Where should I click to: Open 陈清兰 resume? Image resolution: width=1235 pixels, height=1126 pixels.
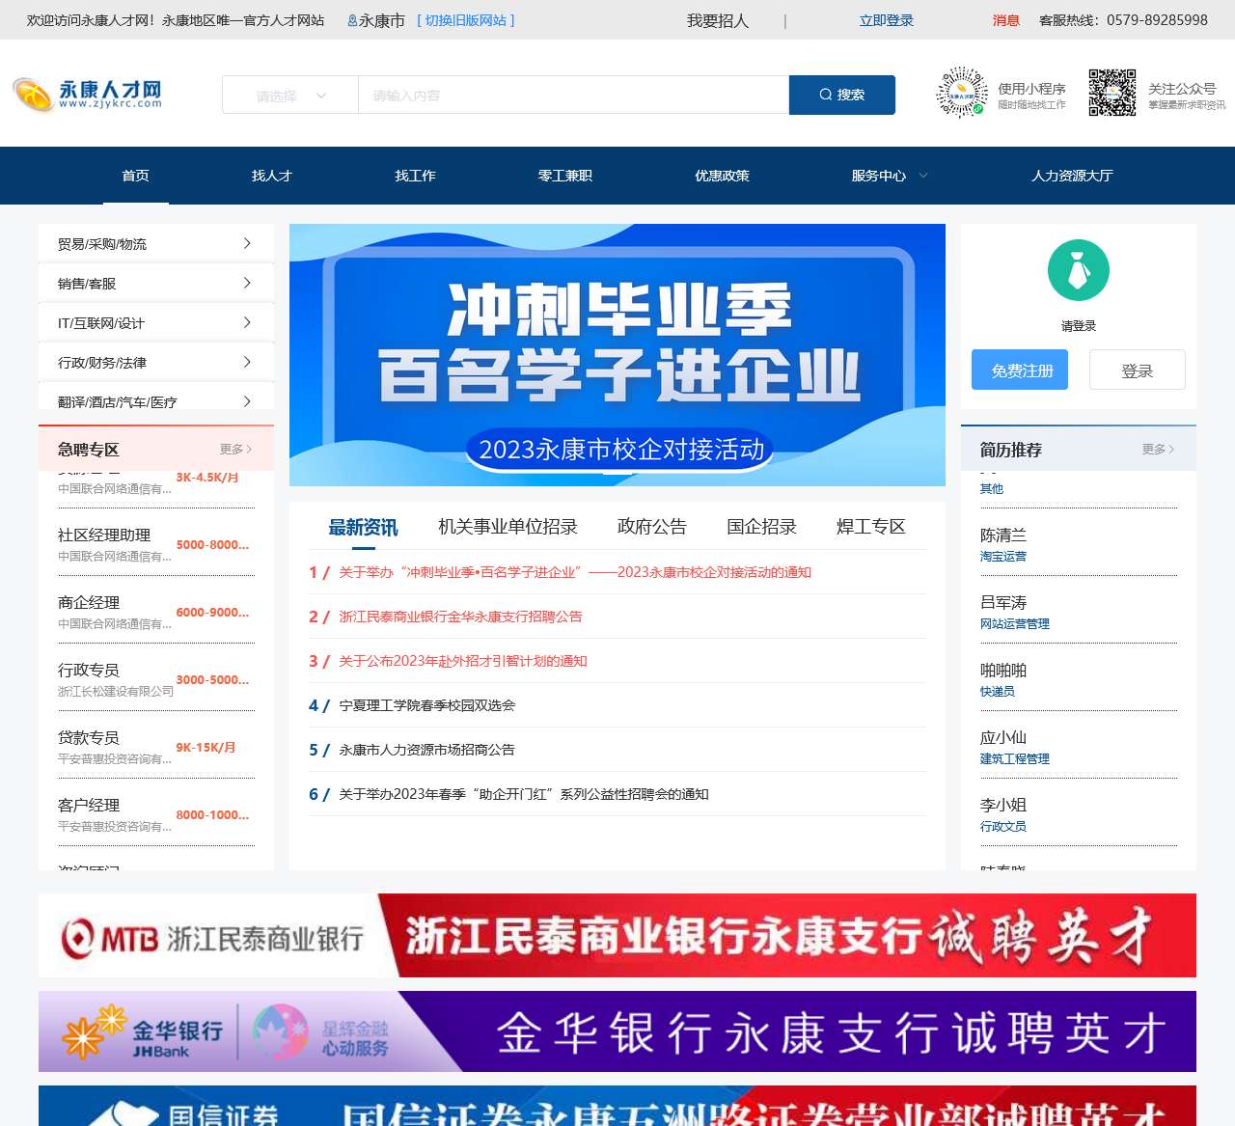pos(1003,535)
